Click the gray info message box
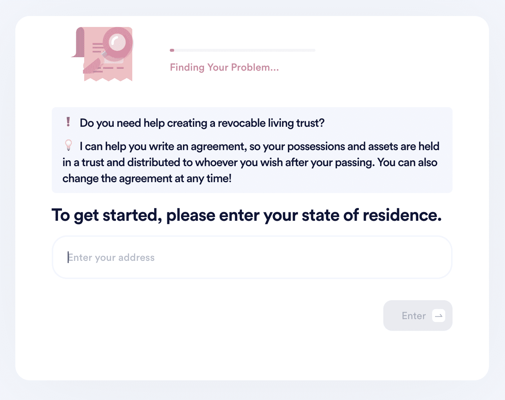This screenshot has height=400, width=505. 252,150
